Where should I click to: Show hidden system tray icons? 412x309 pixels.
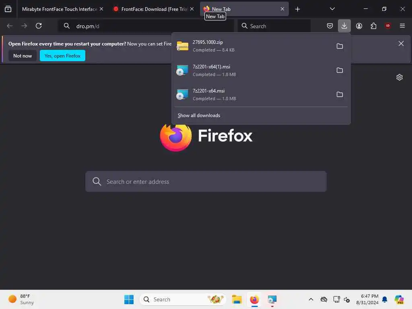coord(311,299)
